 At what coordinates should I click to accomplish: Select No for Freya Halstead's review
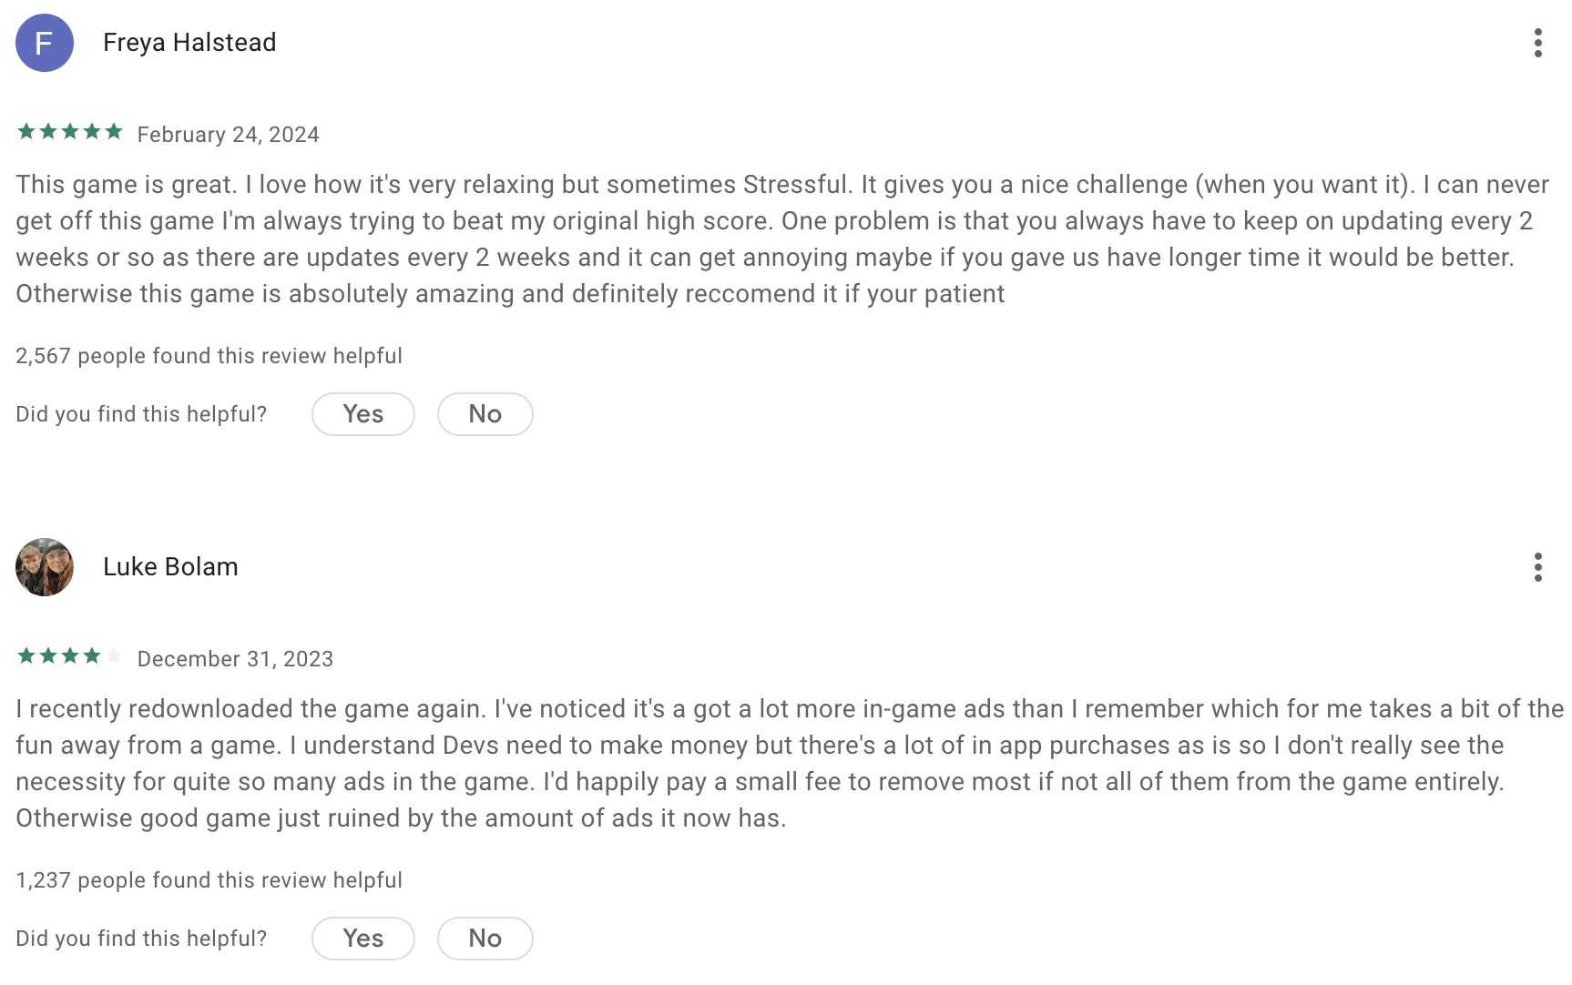485,414
